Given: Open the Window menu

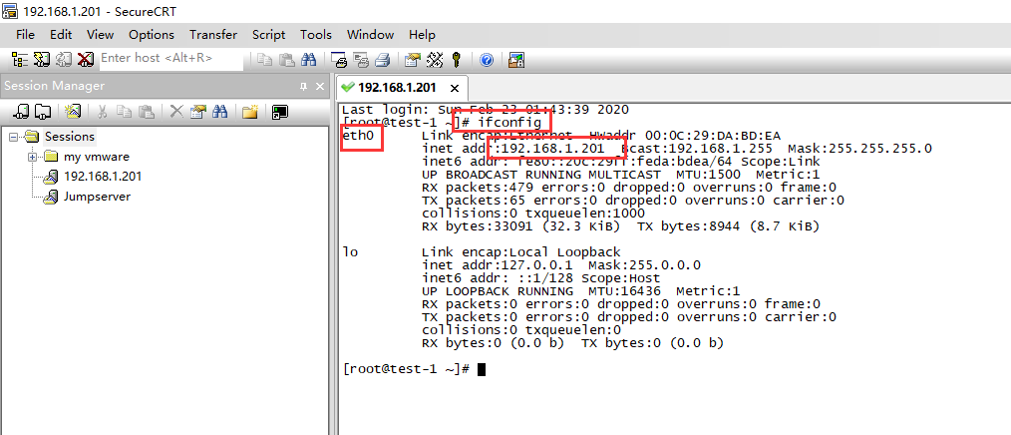Looking at the screenshot, I should 370,35.
